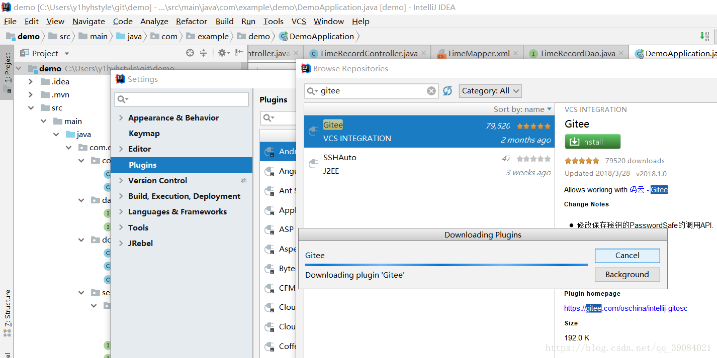Click the SSHAuto star rating

tap(533, 159)
